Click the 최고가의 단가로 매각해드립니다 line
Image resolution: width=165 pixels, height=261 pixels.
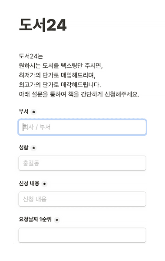point(60,85)
